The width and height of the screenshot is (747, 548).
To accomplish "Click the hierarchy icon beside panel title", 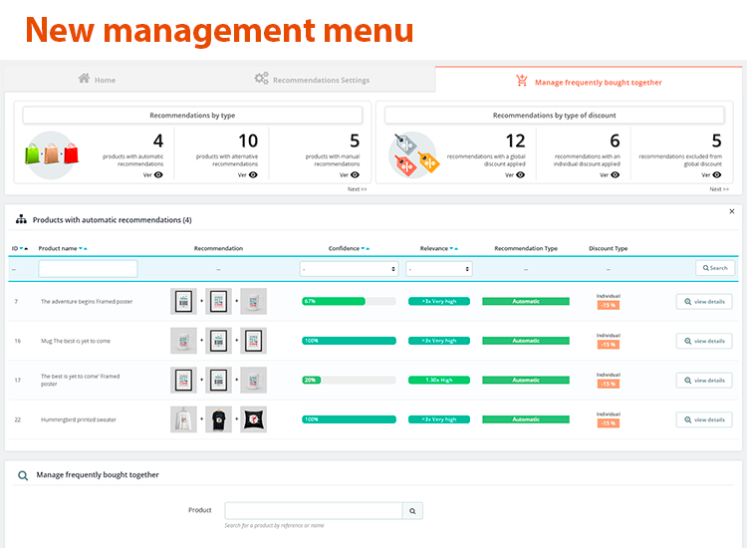I will (x=21, y=219).
